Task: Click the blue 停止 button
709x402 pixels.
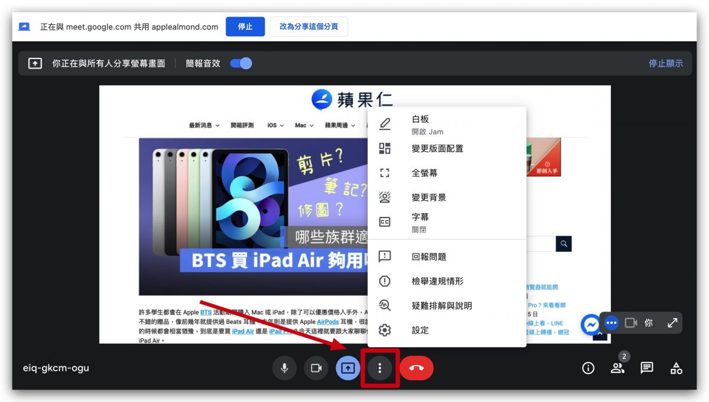Action: click(x=245, y=27)
